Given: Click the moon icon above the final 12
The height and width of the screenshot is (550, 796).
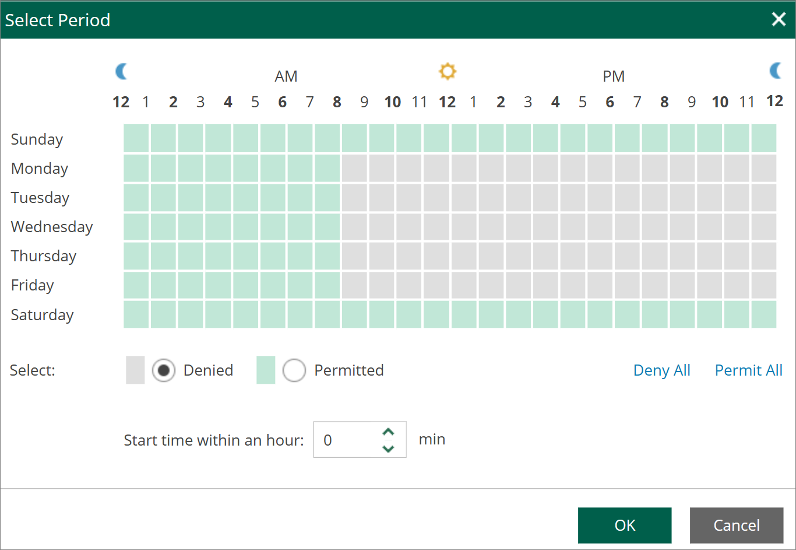Looking at the screenshot, I should click(x=776, y=71).
